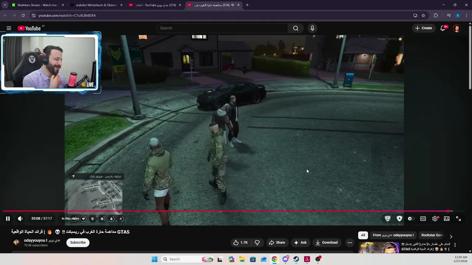
Task: Open YouTube notifications bell
Action: (443, 28)
